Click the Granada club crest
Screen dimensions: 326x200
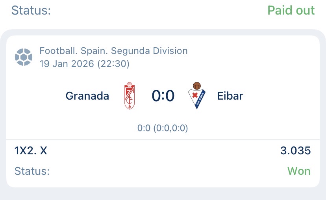point(130,96)
